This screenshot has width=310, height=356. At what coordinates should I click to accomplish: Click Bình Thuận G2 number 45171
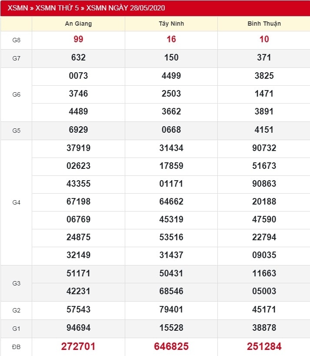264,309
